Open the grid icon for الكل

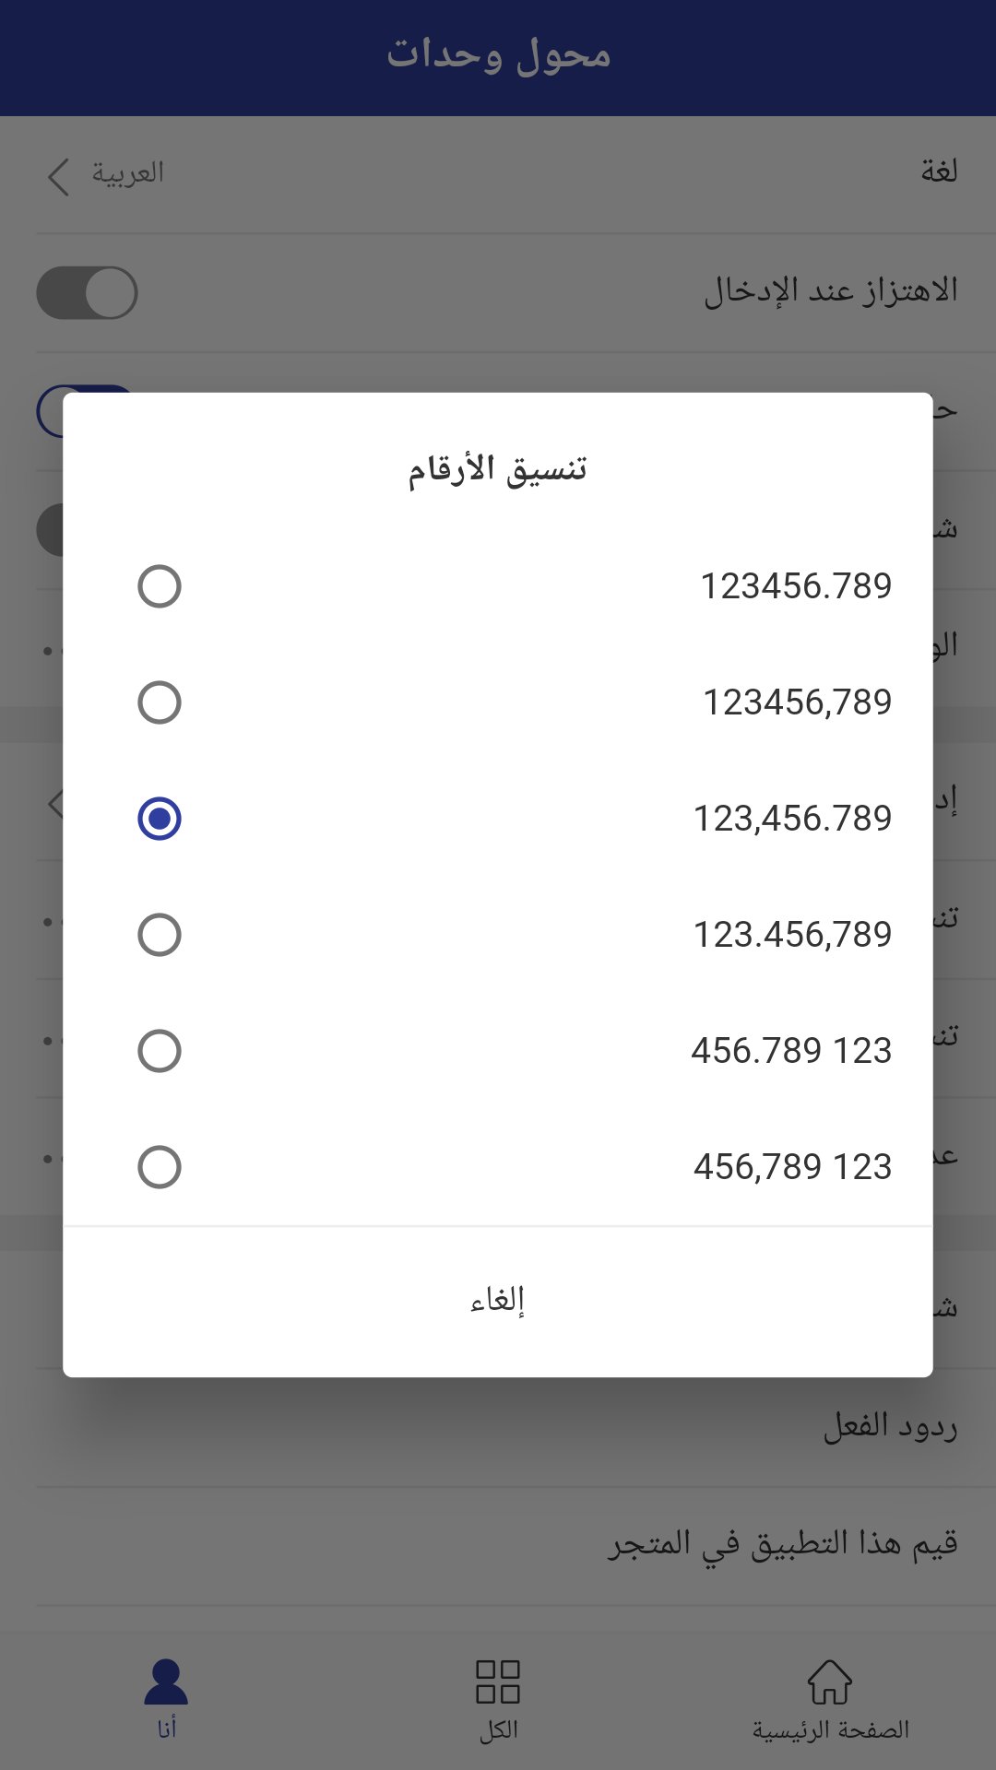point(498,1681)
